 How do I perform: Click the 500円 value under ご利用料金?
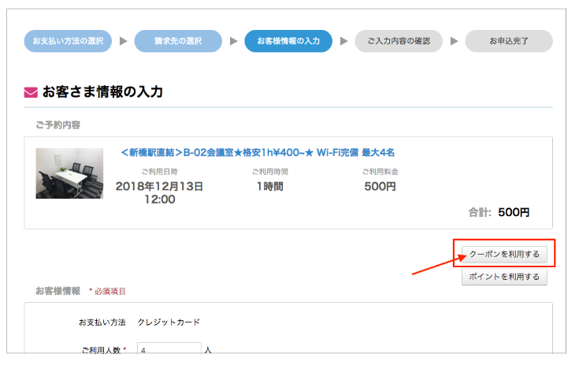[x=380, y=186]
